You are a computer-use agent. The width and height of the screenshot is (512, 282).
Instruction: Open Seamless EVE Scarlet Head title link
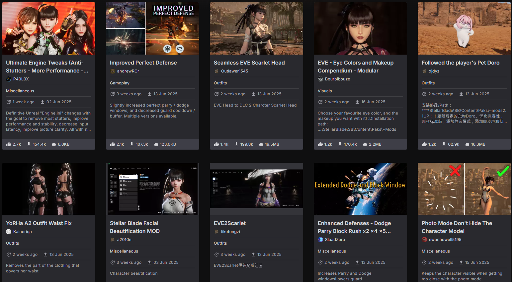(249, 63)
